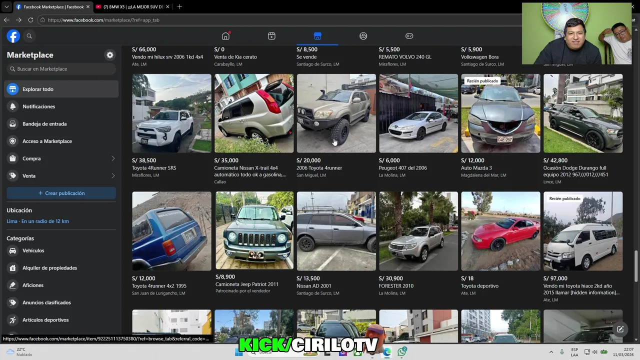Open the Facebook search magnifier icon
Image resolution: width=640 pixels, height=360 pixels.
[x=29, y=36]
